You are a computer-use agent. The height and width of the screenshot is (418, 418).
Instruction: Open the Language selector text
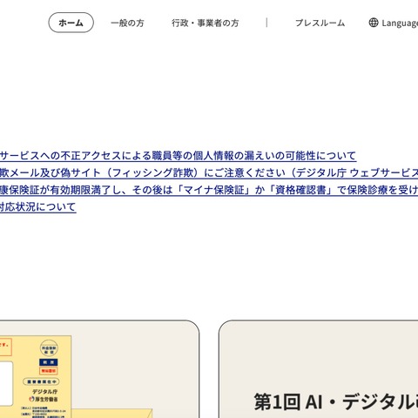click(x=400, y=23)
